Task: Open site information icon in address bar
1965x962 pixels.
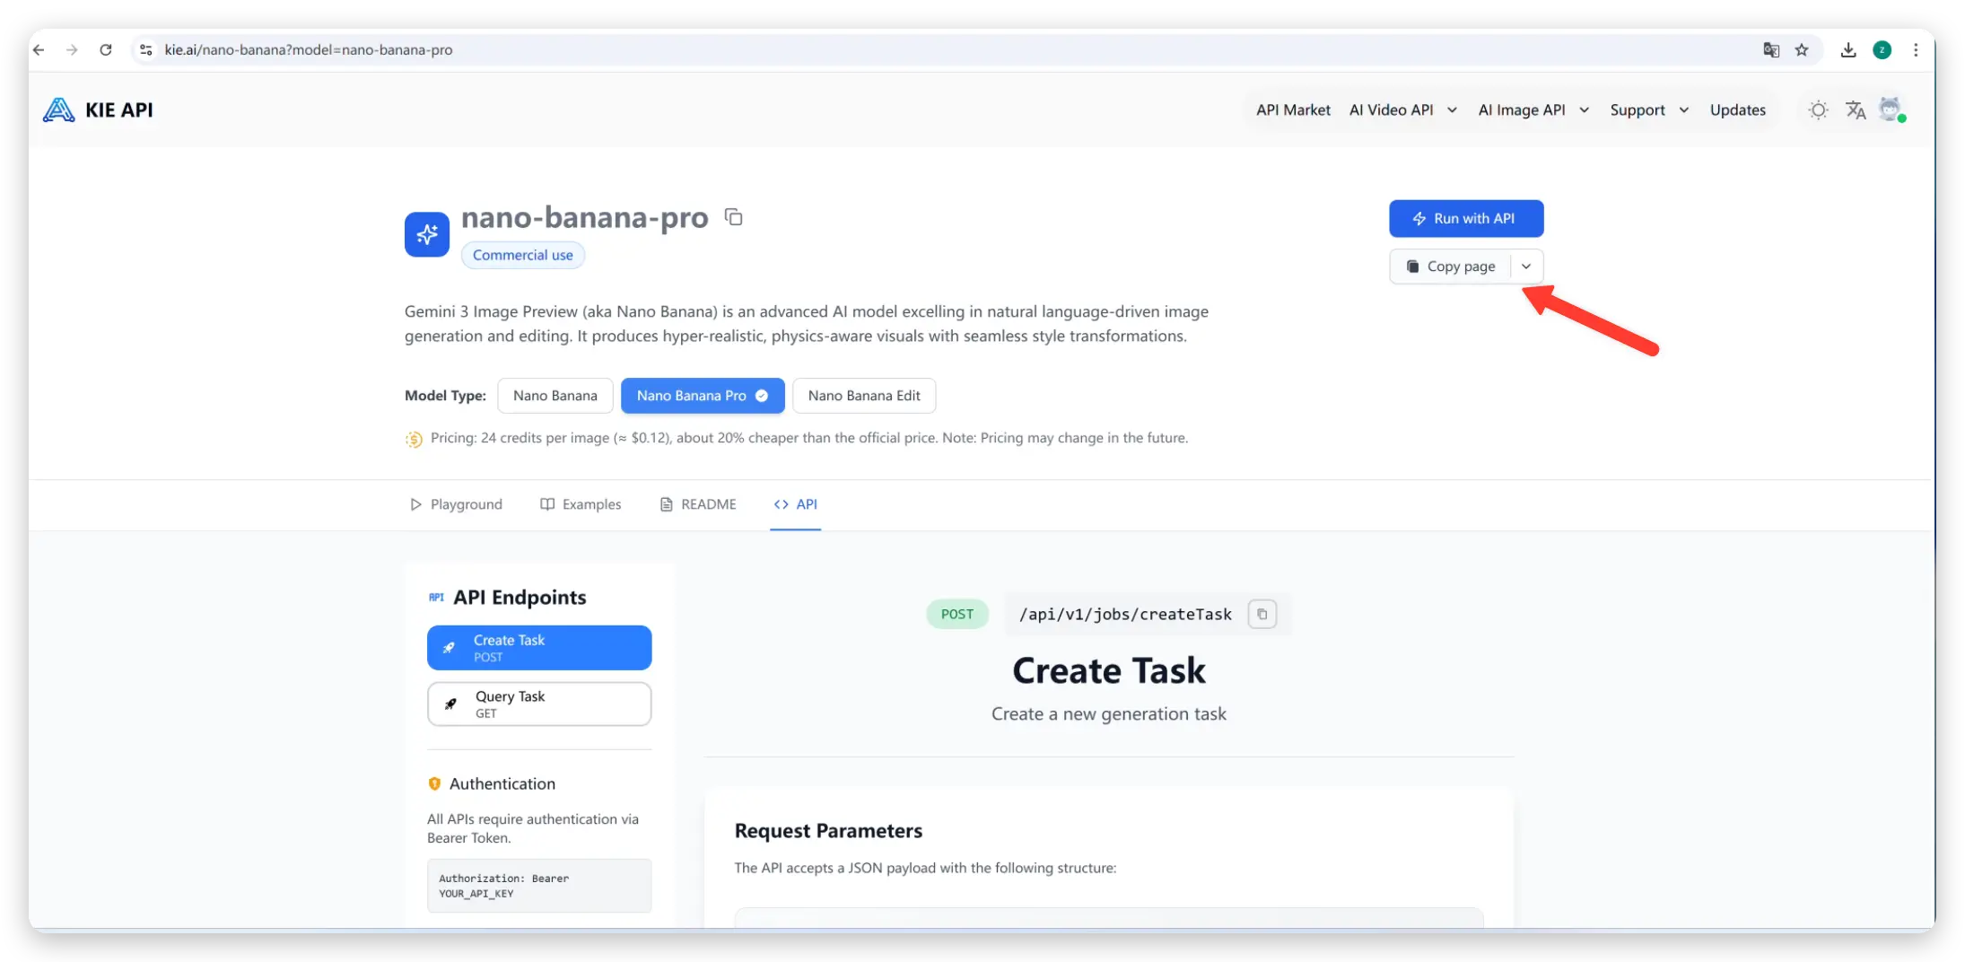Action: (146, 50)
